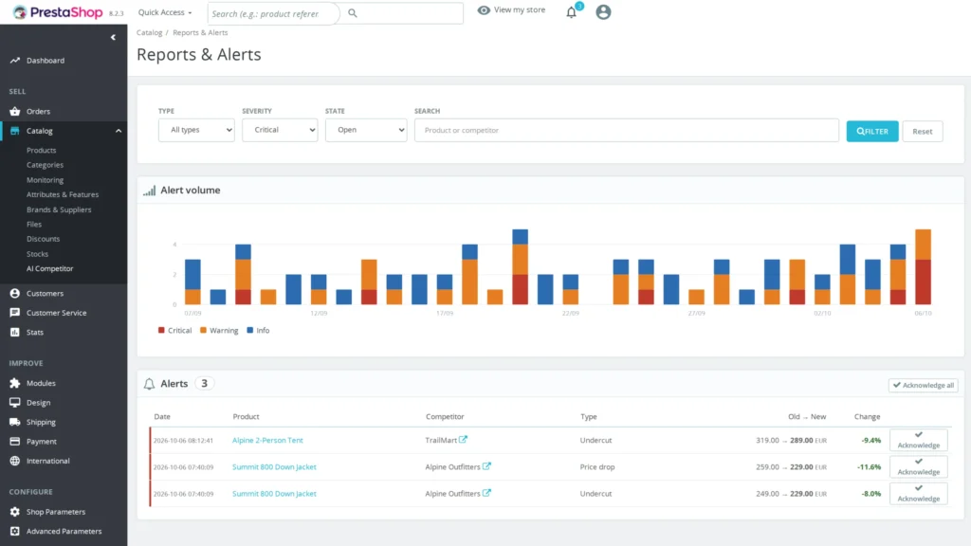Open the user profile avatar menu
This screenshot has height=546, width=971.
603,12
